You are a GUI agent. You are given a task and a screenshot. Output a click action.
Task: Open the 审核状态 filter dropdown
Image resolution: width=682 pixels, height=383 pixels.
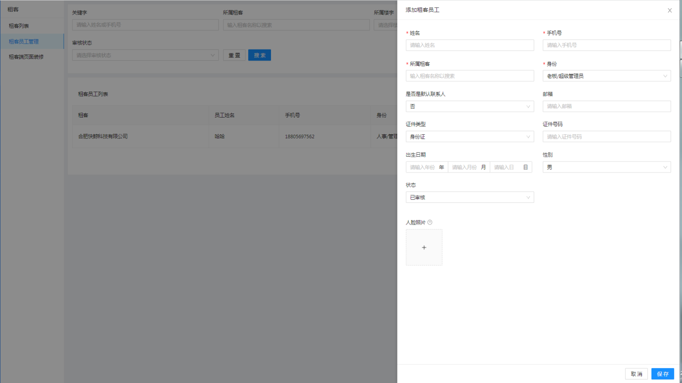click(145, 55)
